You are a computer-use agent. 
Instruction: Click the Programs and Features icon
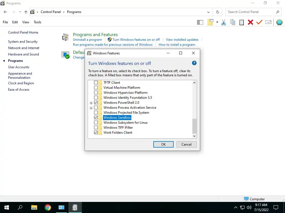click(x=65, y=37)
